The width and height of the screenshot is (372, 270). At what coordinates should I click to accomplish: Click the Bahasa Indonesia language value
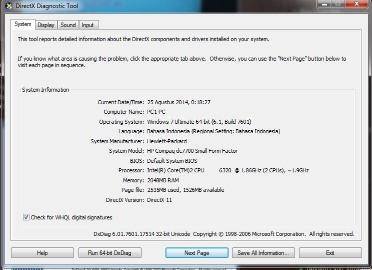(x=213, y=131)
